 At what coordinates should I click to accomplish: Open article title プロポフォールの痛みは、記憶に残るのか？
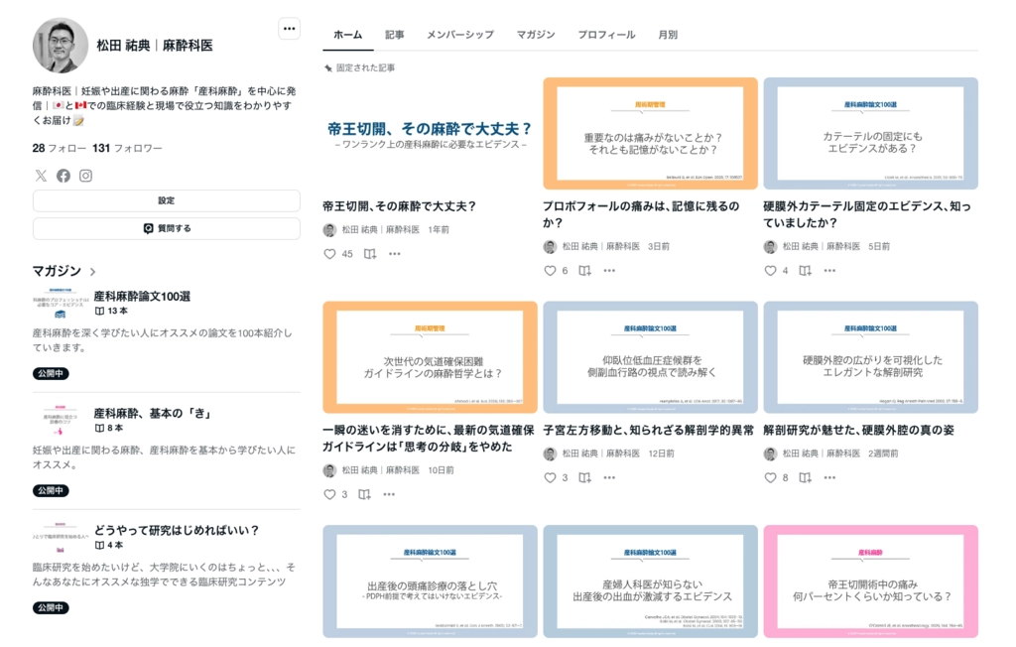642,214
